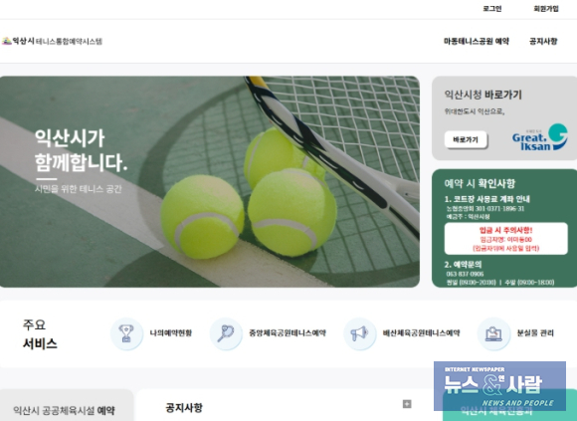Open the 로그인 link at top
Viewport: 577px width, 421px height.
[x=492, y=9]
